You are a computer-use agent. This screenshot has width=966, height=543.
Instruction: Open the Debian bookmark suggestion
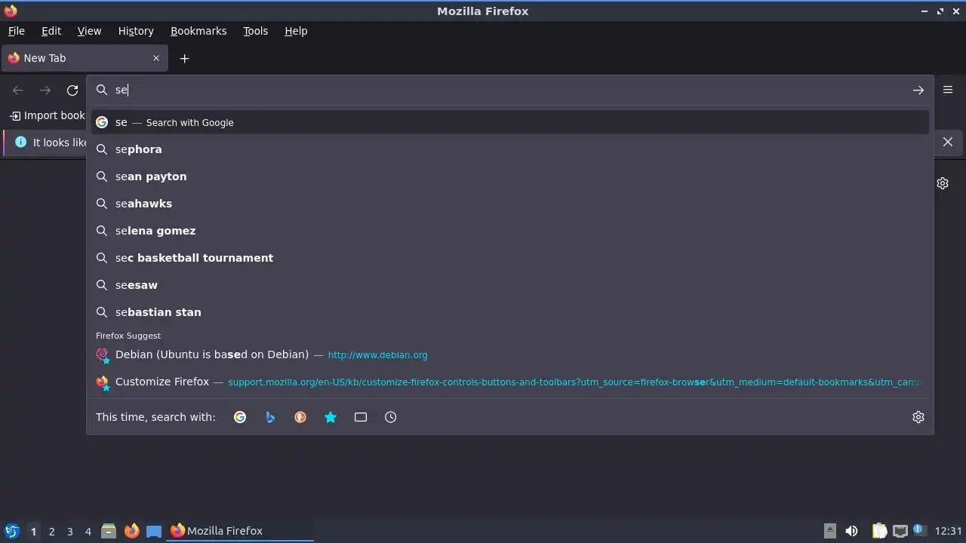[x=510, y=354]
